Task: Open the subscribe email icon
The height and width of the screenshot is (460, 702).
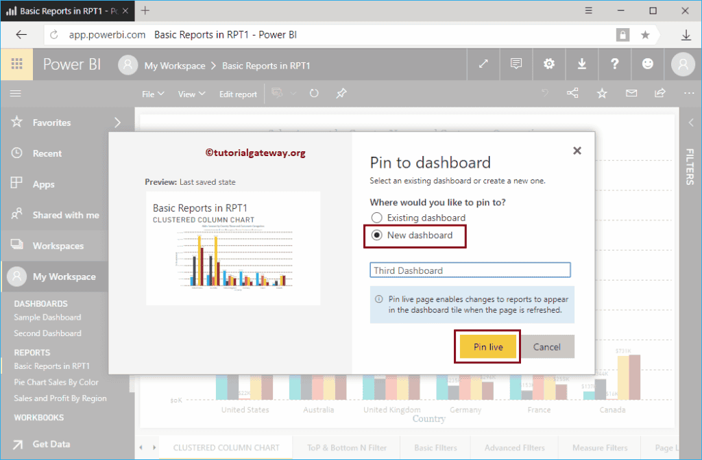Action: pyautogui.click(x=631, y=93)
